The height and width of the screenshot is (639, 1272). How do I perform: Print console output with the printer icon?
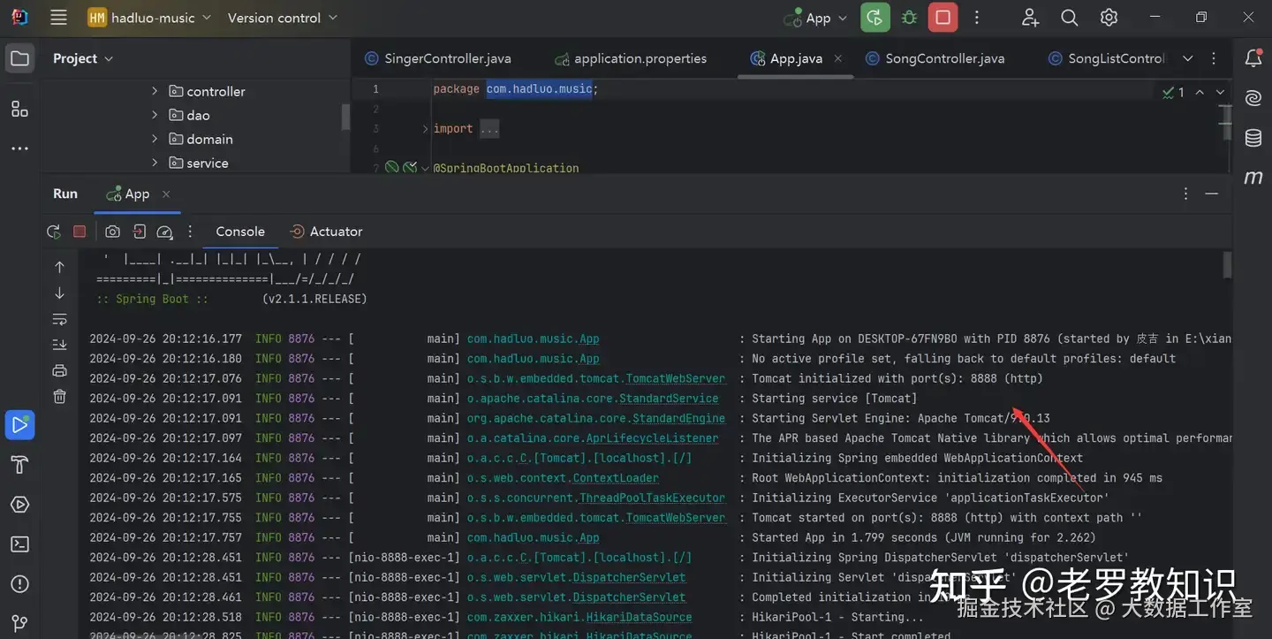59,370
